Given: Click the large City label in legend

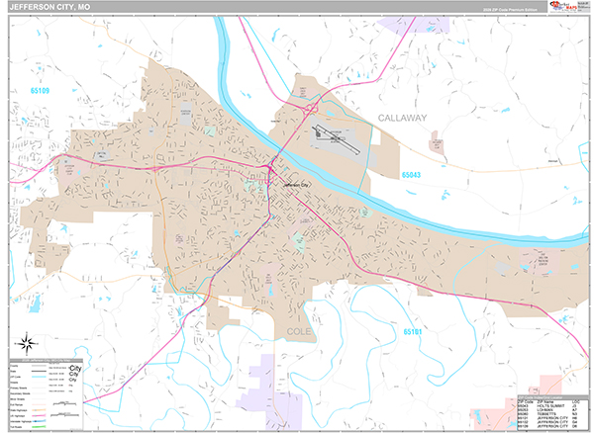Looking at the screenshot, I should click(74, 368).
